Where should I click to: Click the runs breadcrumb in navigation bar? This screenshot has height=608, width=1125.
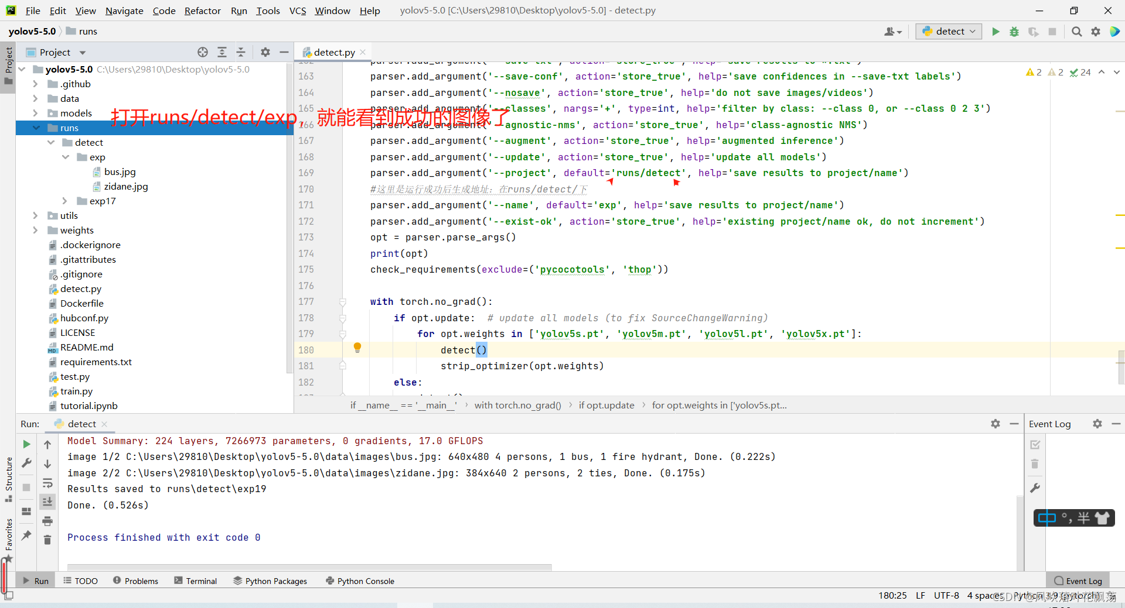81,32
